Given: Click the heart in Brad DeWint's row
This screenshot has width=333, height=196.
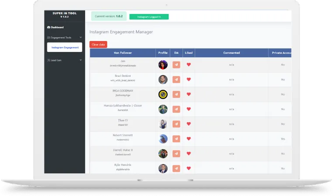Looking at the screenshot, I should tap(189, 79).
